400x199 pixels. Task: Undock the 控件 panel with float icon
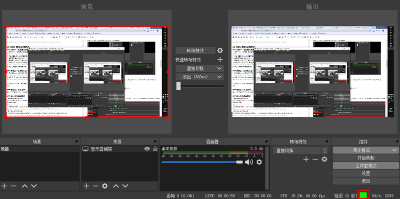click(397, 142)
